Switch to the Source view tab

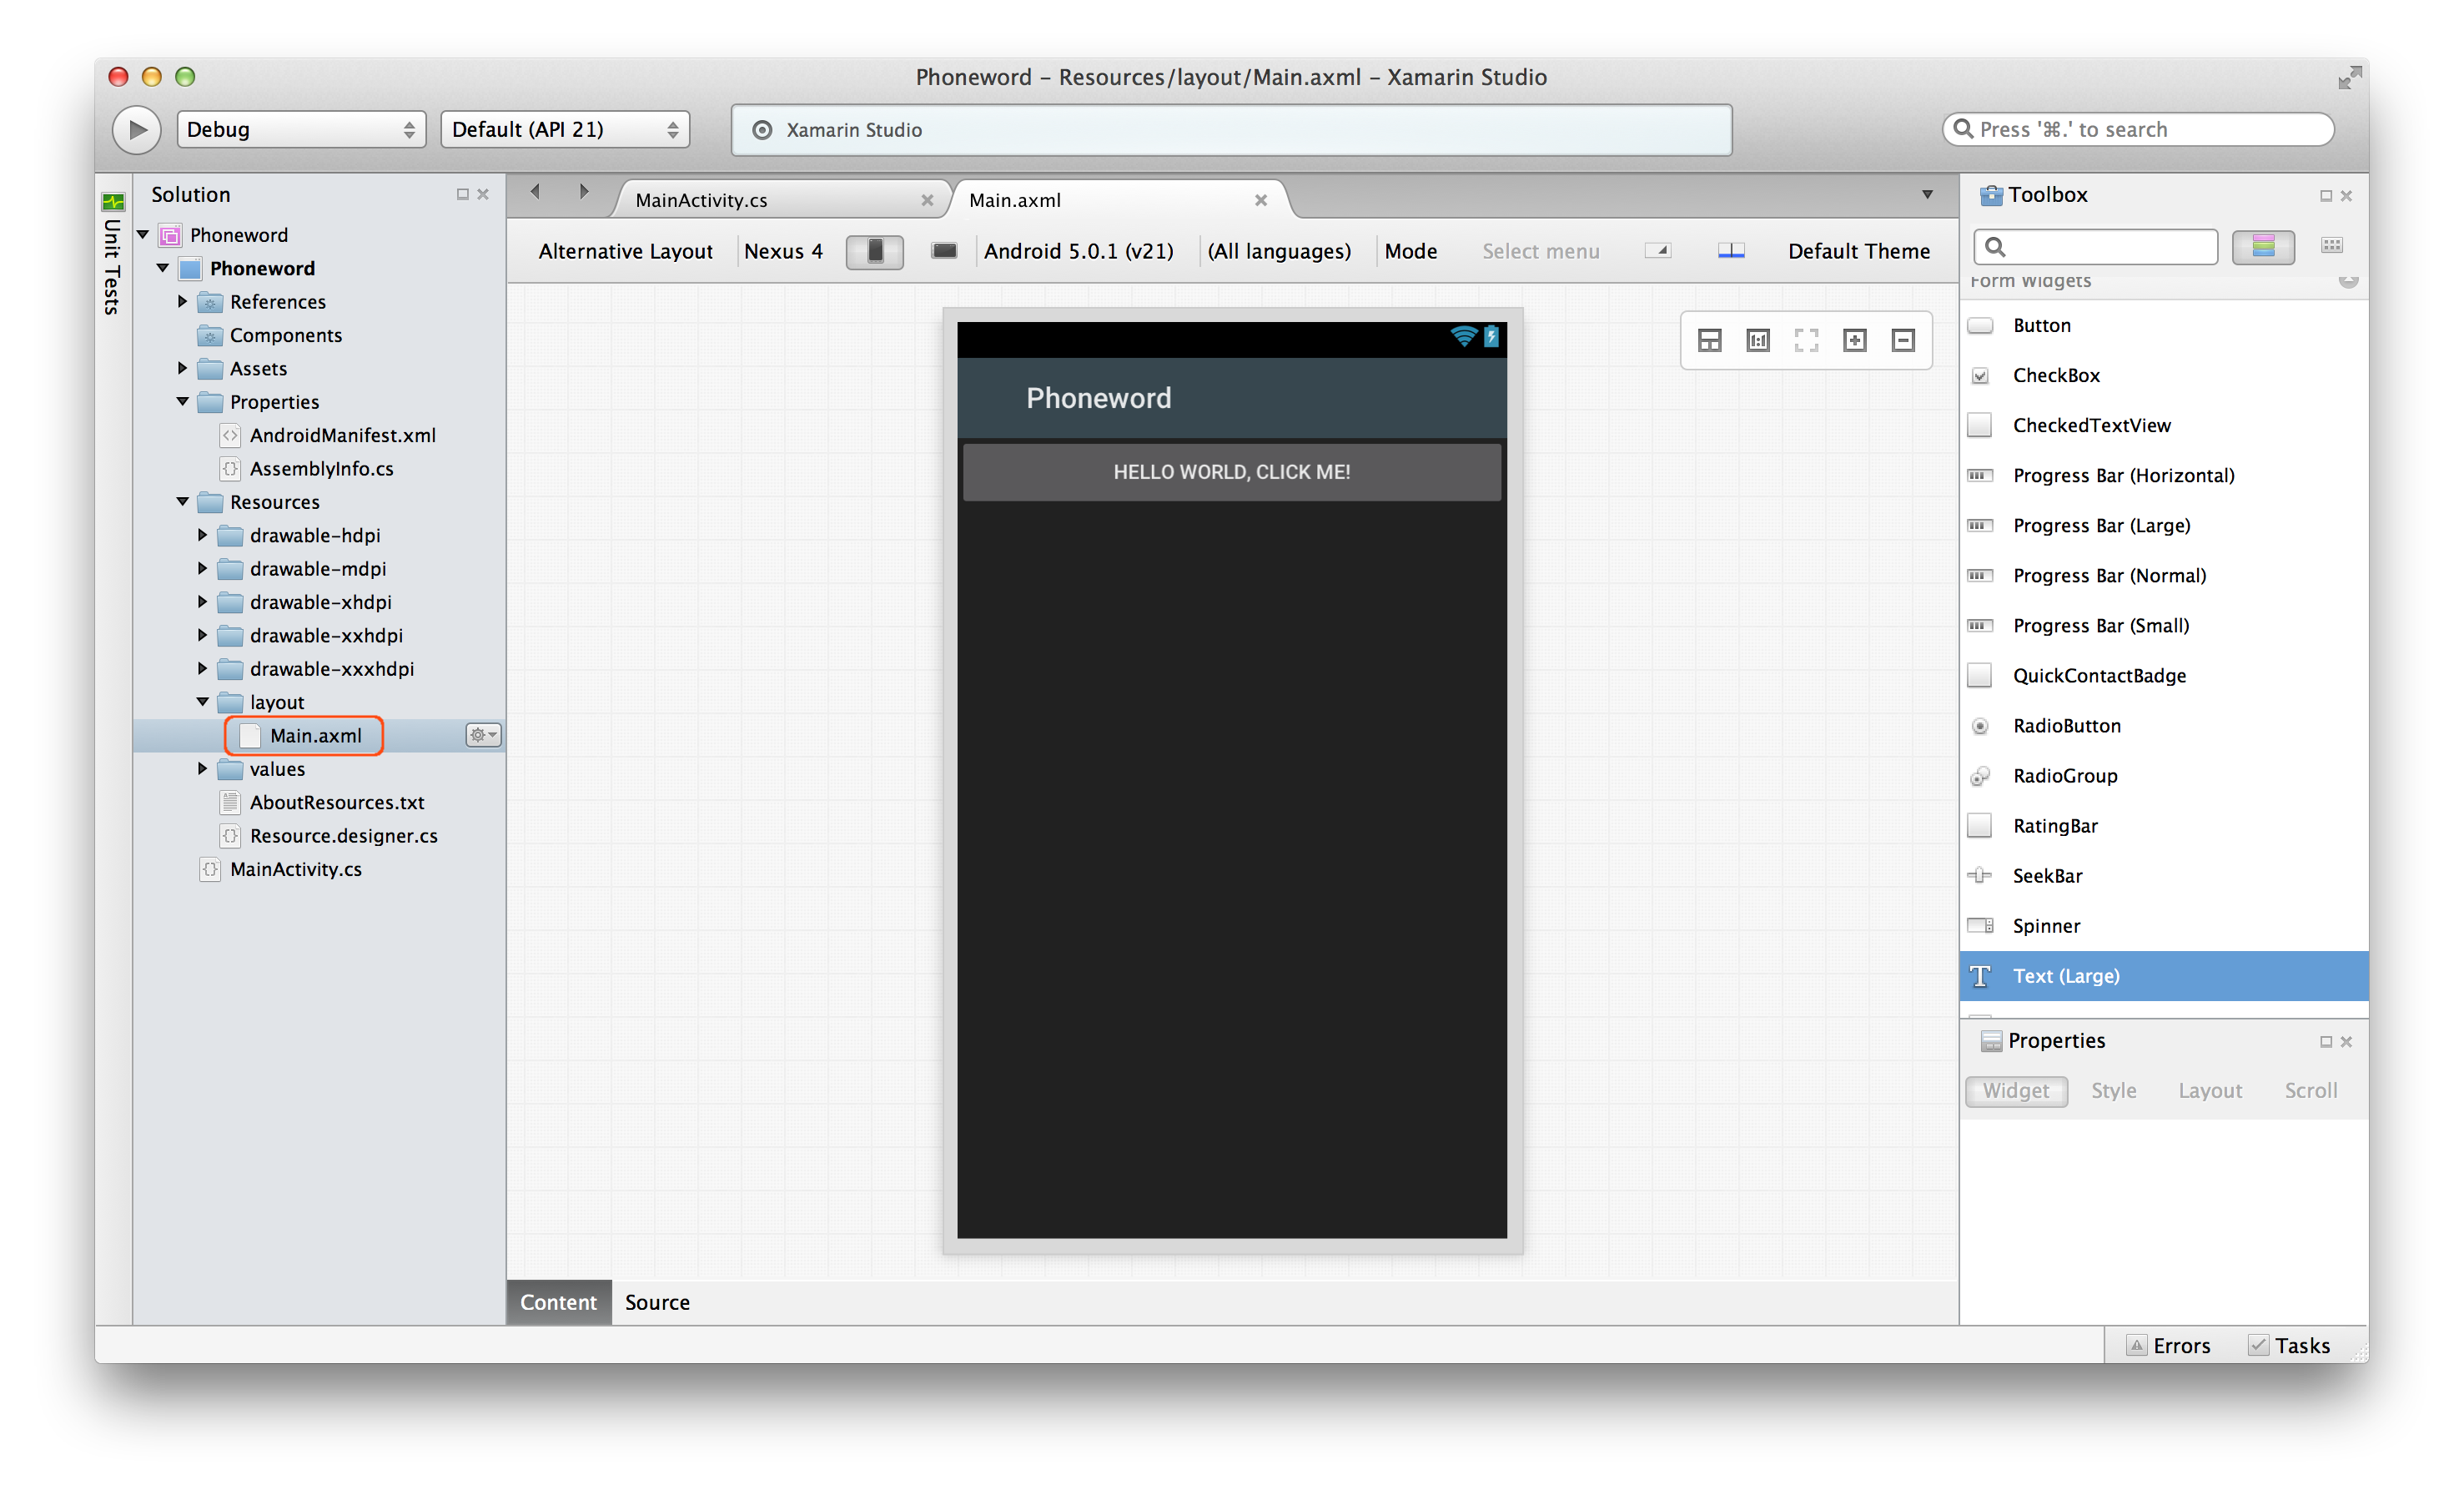(657, 1302)
